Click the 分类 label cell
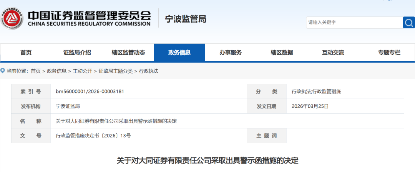The height and width of the screenshot is (172, 415). point(267,92)
